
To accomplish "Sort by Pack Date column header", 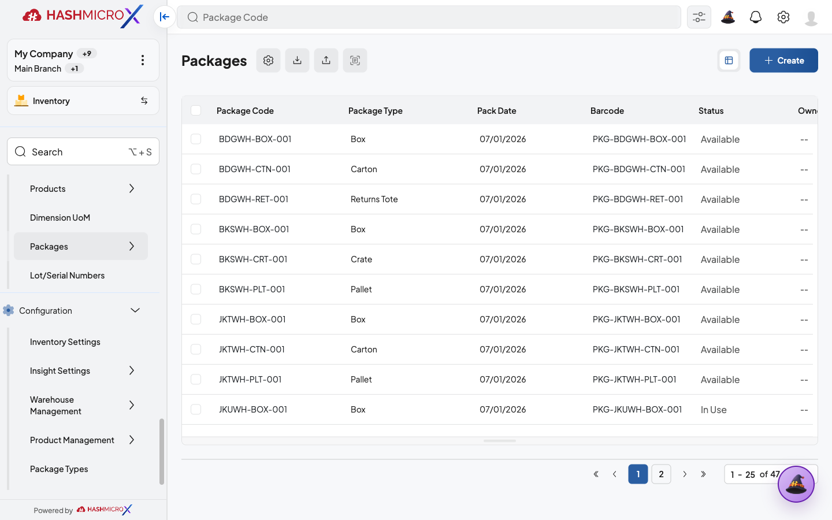I will coord(497,110).
